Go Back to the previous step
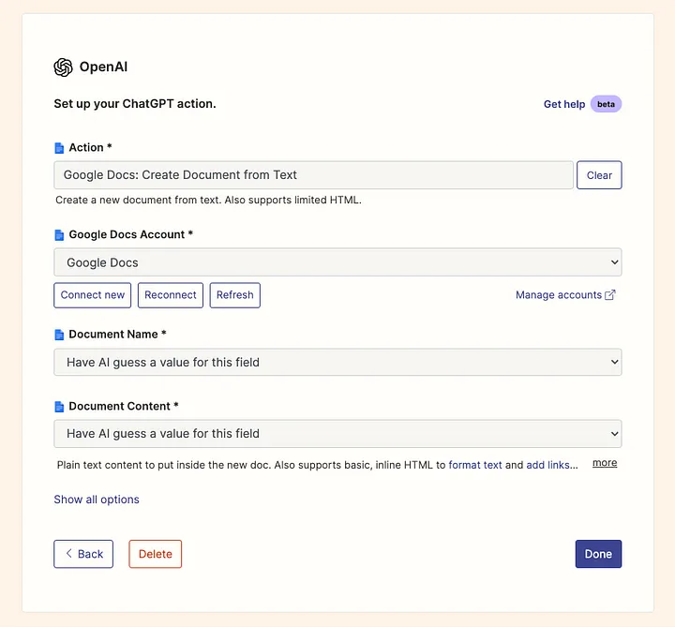The width and height of the screenshot is (675, 627). (83, 554)
